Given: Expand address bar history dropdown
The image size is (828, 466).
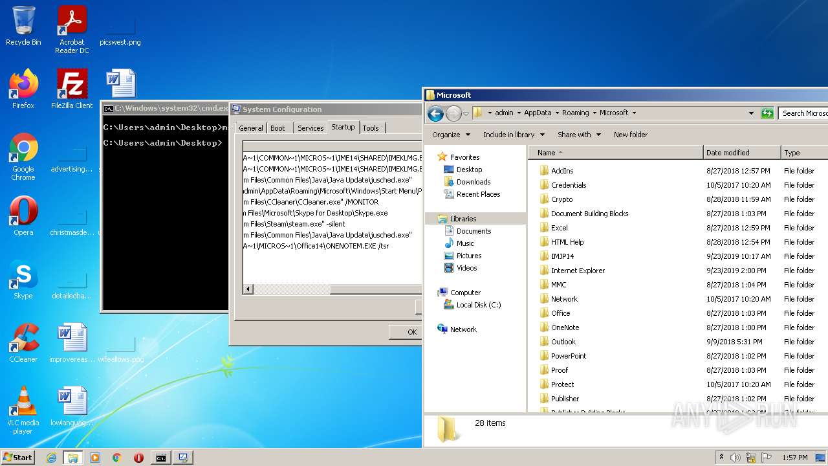Looking at the screenshot, I should tap(751, 113).
